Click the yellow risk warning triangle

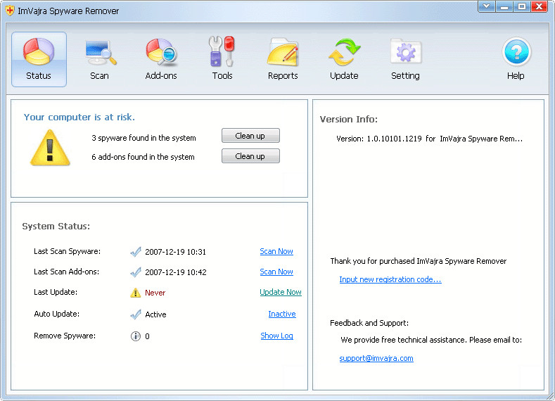pyautogui.click(x=50, y=148)
